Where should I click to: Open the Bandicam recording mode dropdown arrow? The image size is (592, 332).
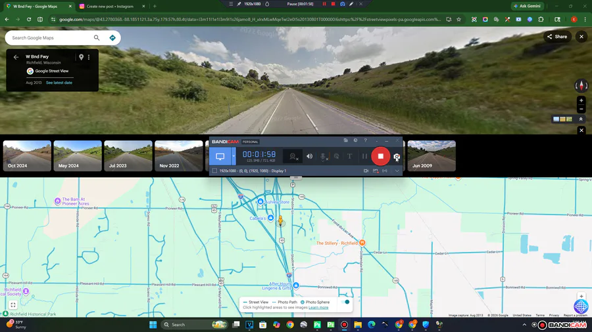(x=234, y=156)
